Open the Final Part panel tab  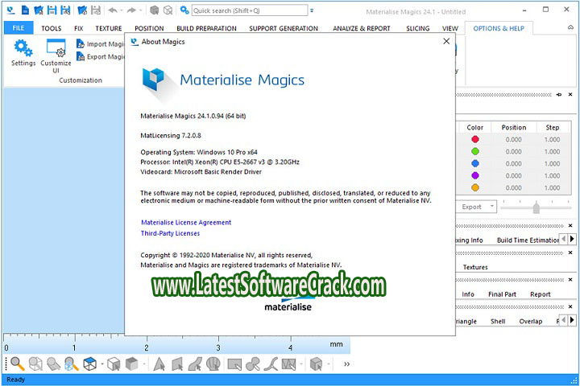click(x=502, y=294)
